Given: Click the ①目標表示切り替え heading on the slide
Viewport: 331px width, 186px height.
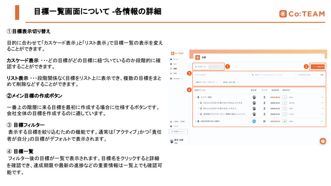Looking at the screenshot, I should pos(29,31).
